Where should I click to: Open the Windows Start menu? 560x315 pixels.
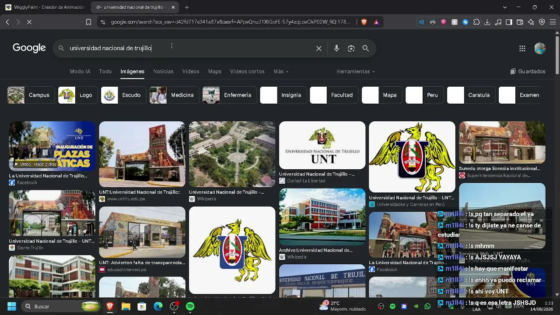tap(11, 306)
